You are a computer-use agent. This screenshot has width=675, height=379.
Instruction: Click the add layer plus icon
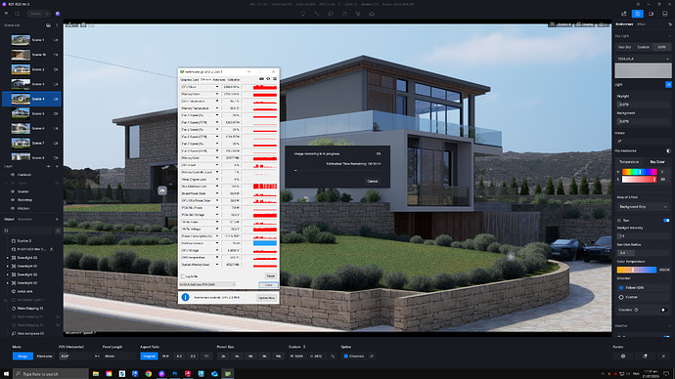point(48,166)
